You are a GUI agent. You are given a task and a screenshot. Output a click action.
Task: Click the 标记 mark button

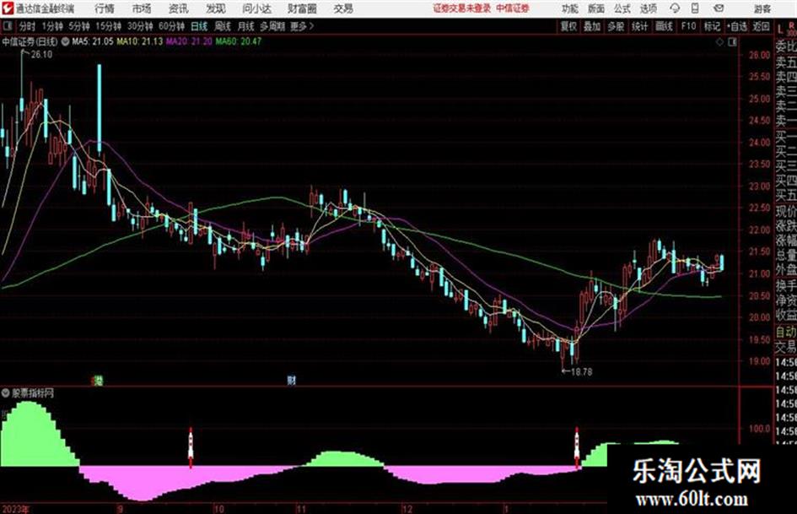coord(712,26)
